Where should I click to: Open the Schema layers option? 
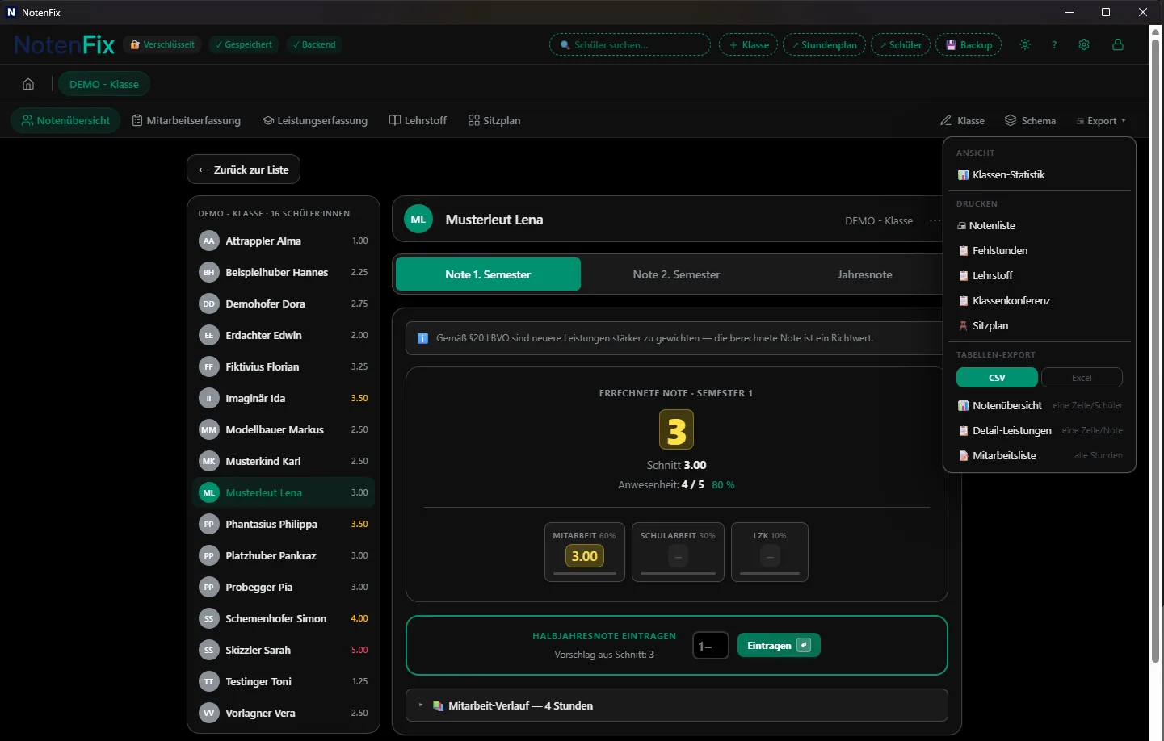tap(1030, 120)
